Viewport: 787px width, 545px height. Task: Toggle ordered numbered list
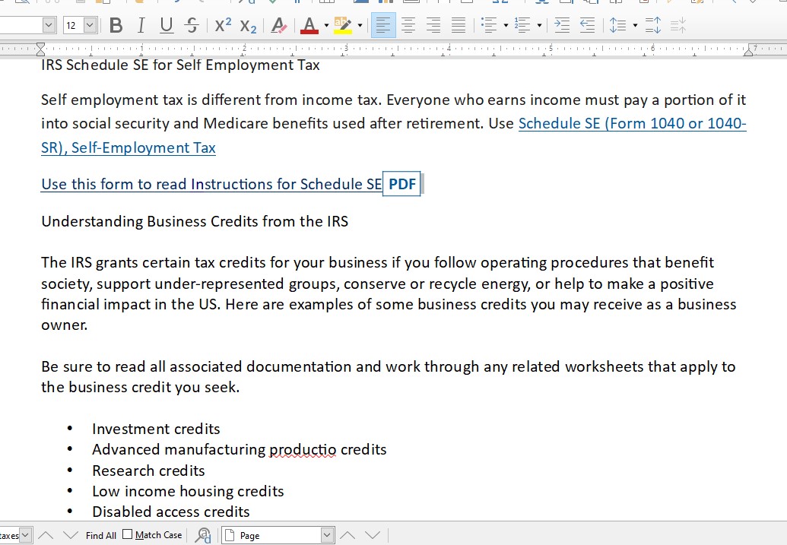point(522,25)
